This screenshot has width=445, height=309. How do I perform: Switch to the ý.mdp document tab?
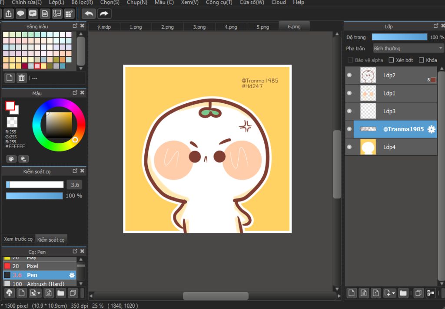pyautogui.click(x=104, y=27)
